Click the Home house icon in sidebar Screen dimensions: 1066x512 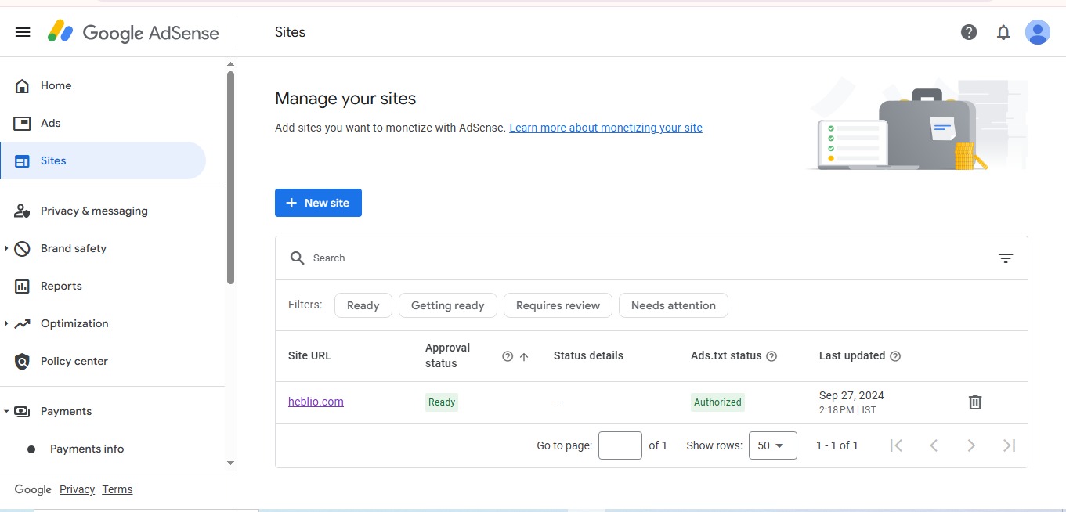click(23, 85)
